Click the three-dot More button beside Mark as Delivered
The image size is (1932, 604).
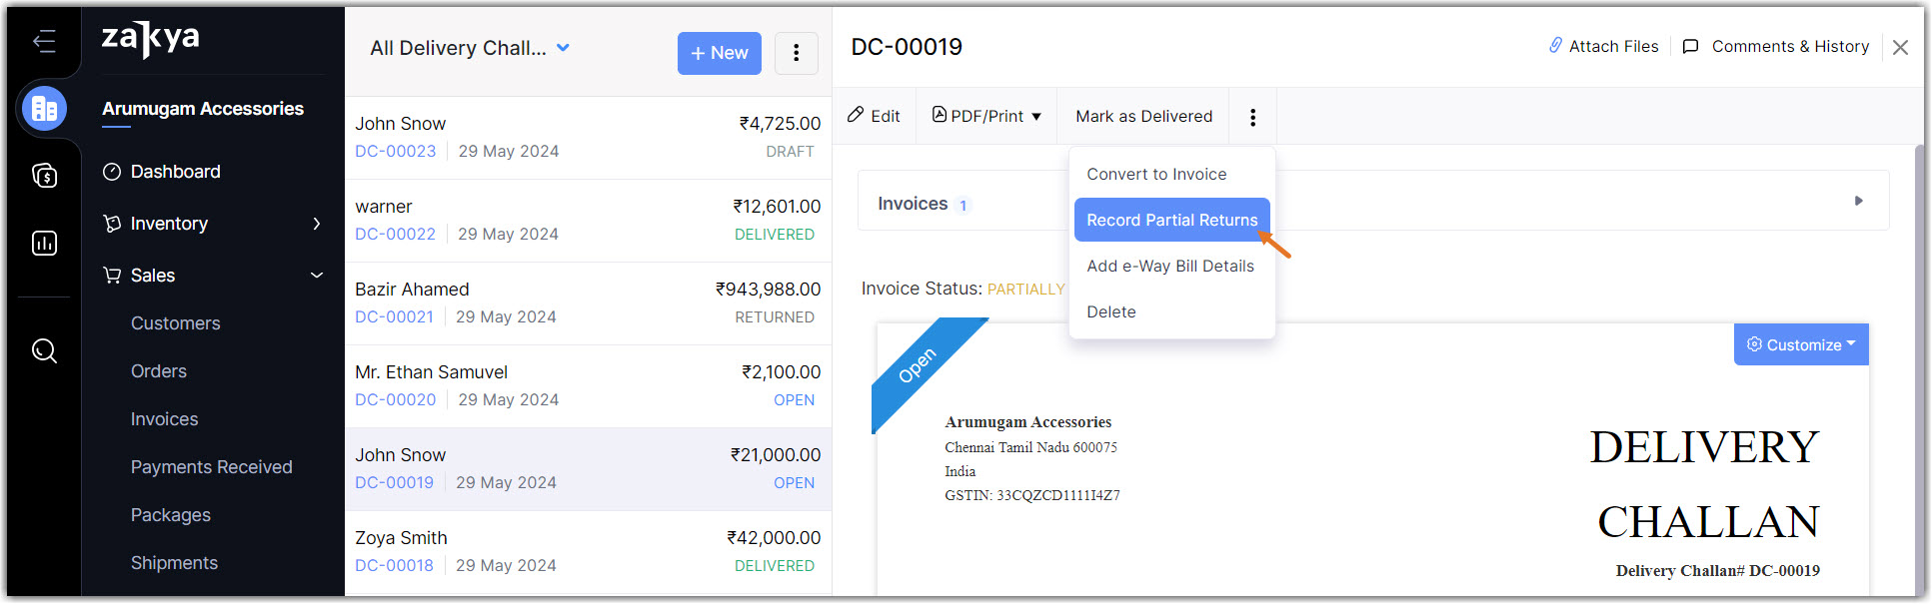coord(1252,117)
